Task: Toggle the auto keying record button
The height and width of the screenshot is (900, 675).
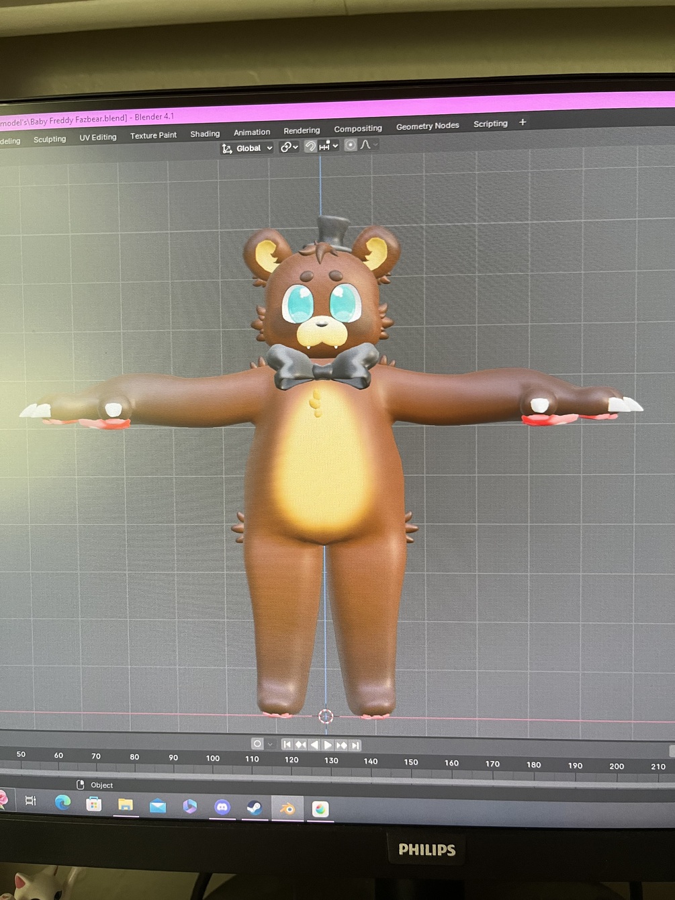Action: click(x=257, y=744)
